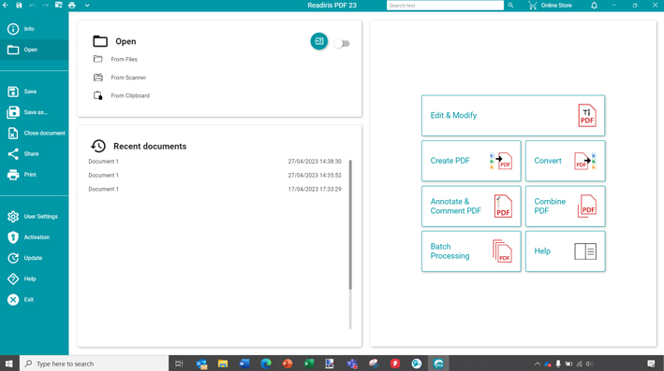Open notifications bell
The image size is (664, 371).
[594, 6]
